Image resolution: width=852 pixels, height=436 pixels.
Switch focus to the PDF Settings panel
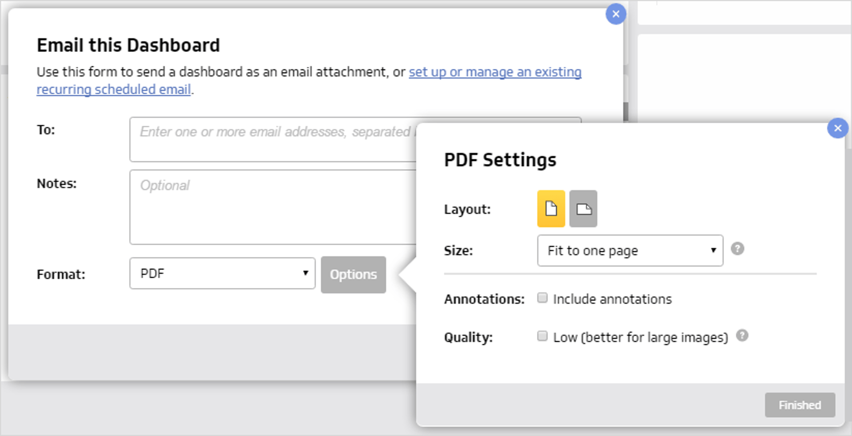point(501,160)
